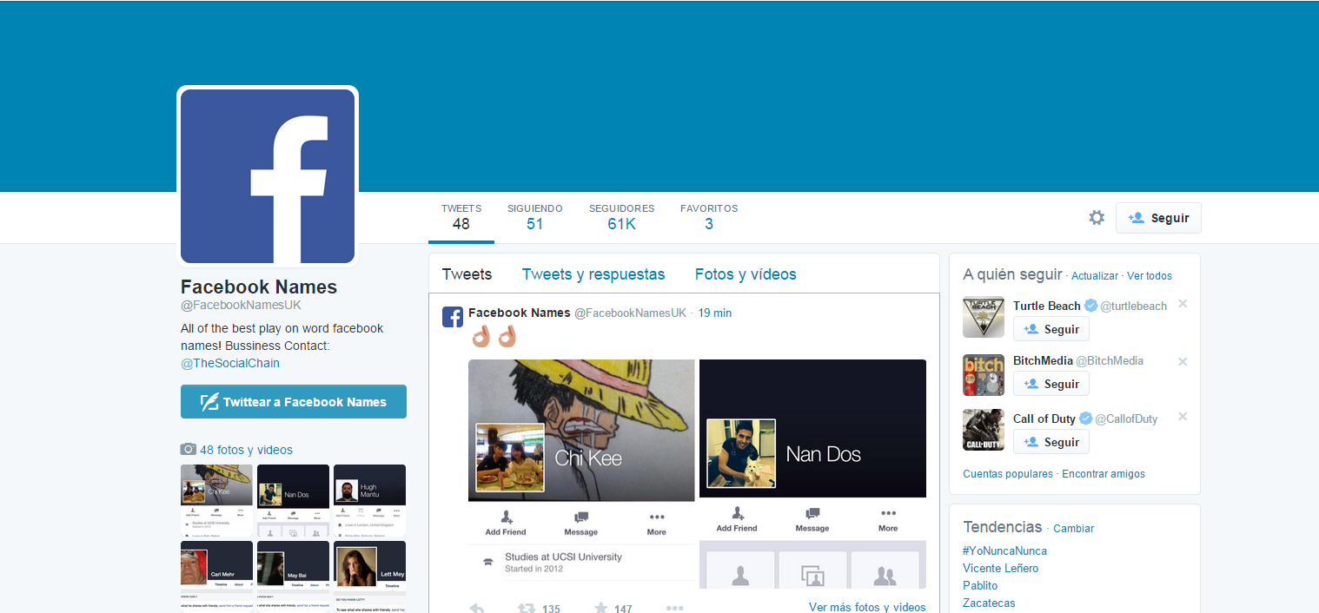Follow Turtle Beach with Seguir button
The width and height of the screenshot is (1319, 613).
tap(1051, 329)
